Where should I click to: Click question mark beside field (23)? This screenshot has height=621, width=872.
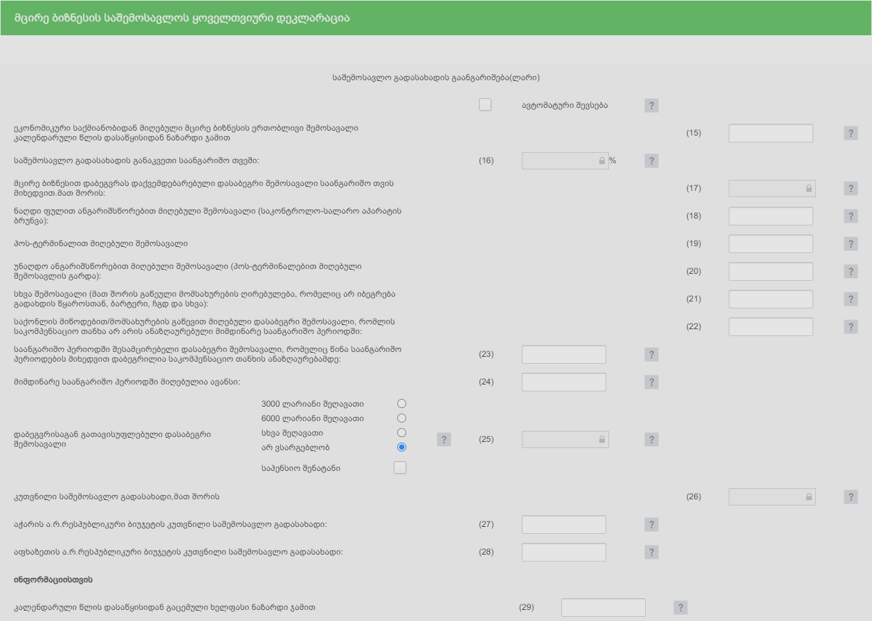651,354
